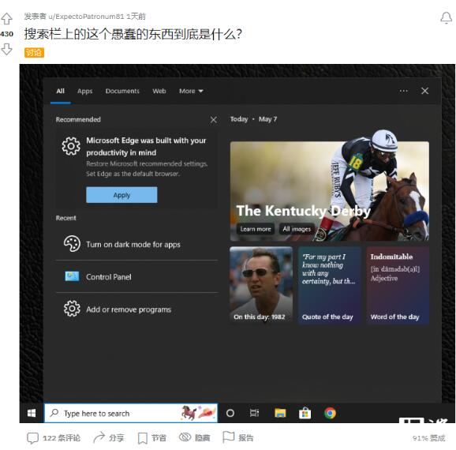Viewport: 456px width, 450px height.
Task: Downvote the Reddit post
Action: (6, 49)
